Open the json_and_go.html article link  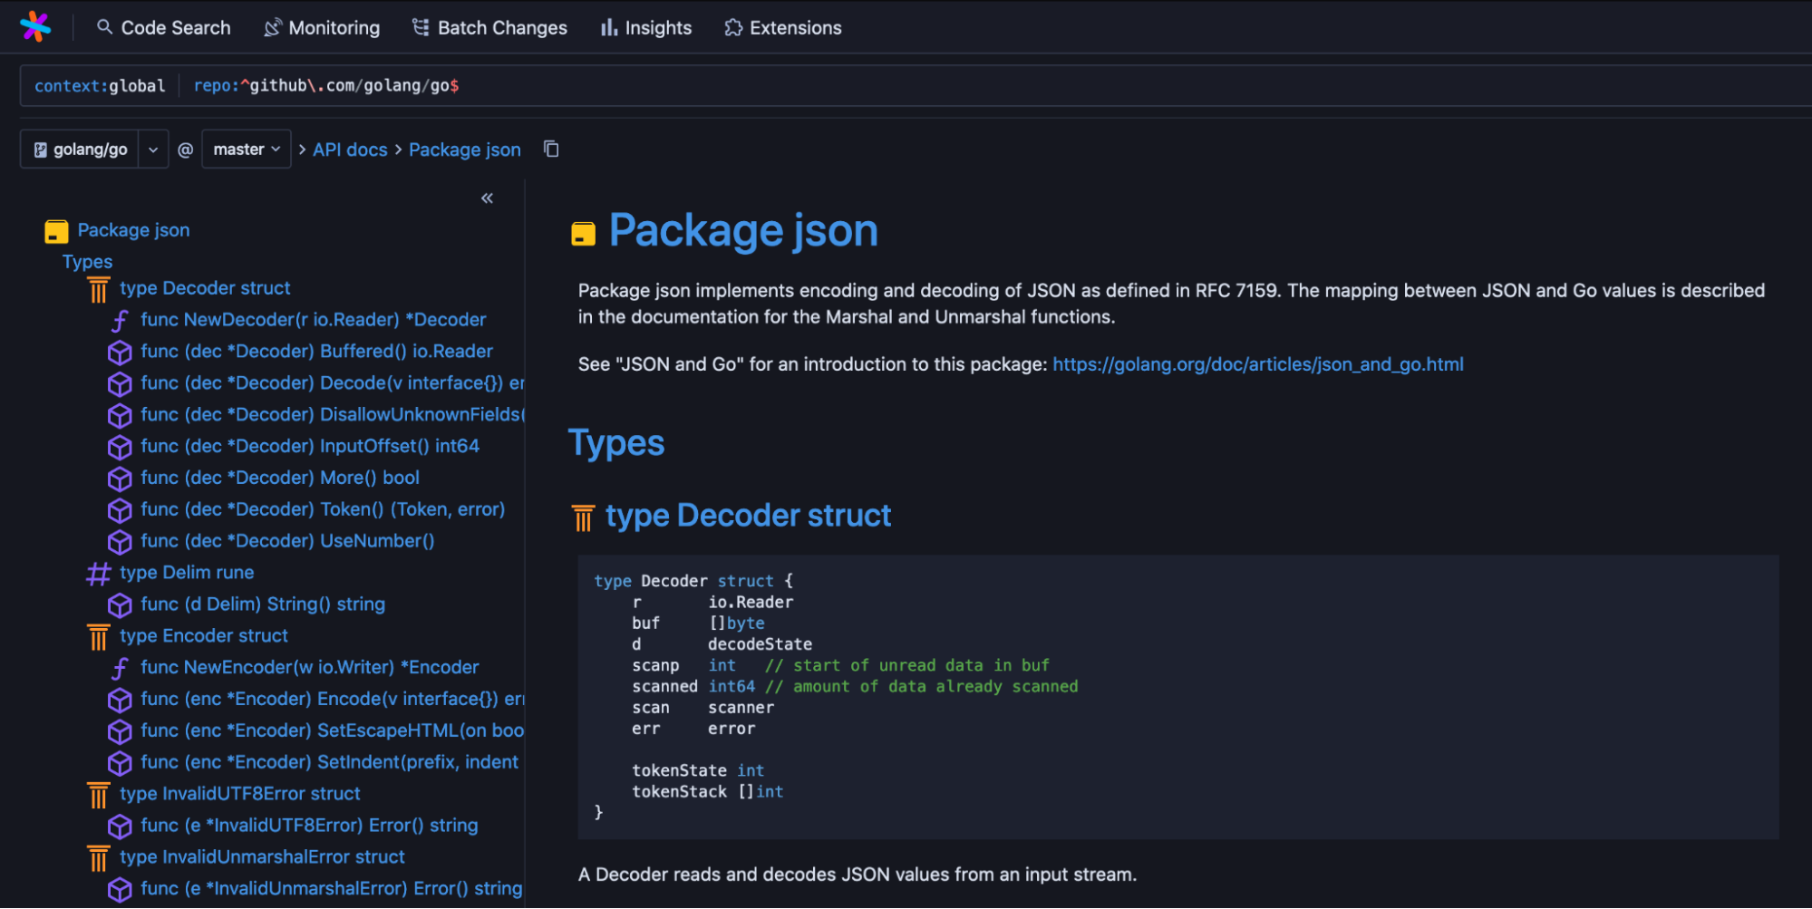tap(1258, 364)
